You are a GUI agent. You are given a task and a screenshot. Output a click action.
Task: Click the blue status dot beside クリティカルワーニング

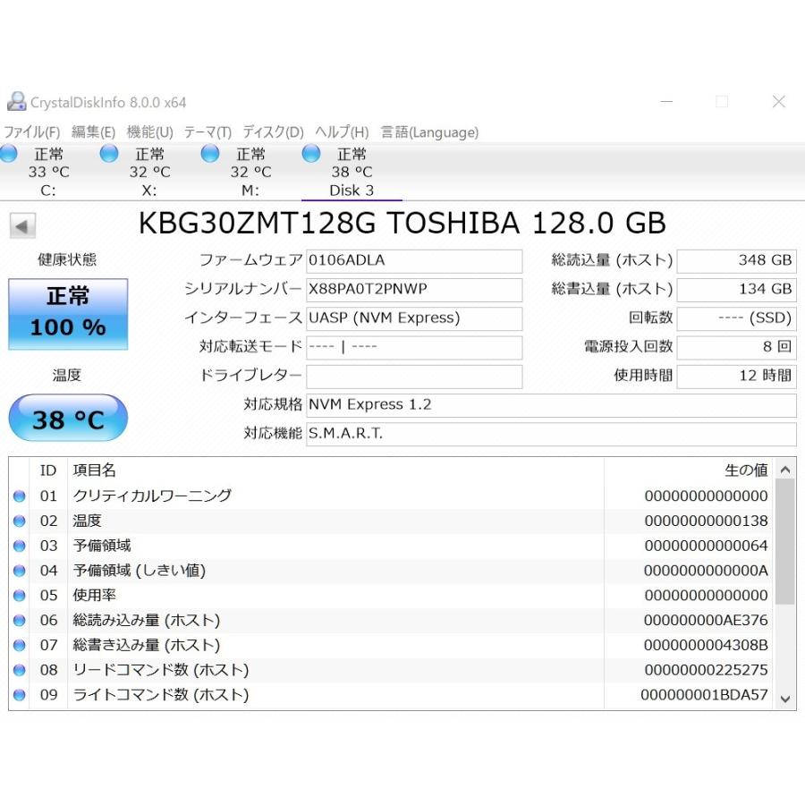tap(19, 496)
